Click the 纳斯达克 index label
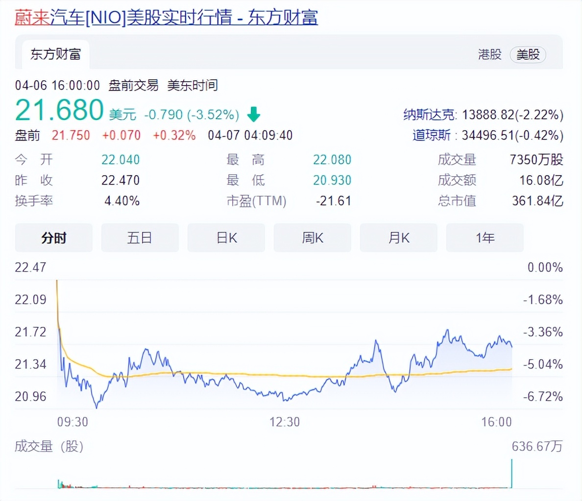 tap(429, 115)
